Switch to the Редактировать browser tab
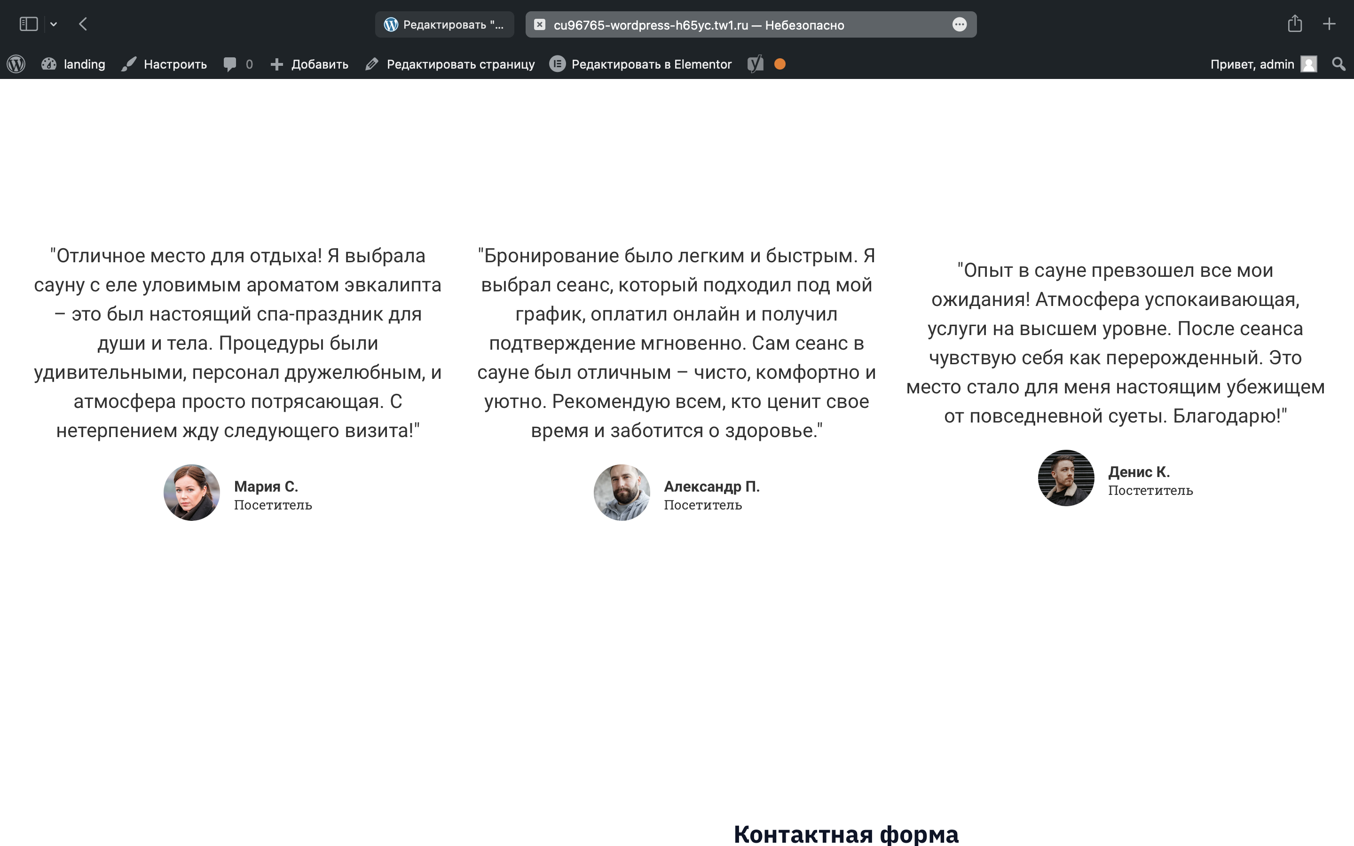 tap(444, 24)
